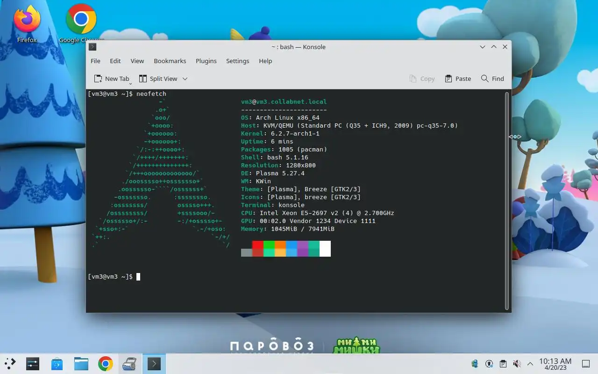Open the File menu
Viewport: 598px width, 374px height.
[x=95, y=61]
